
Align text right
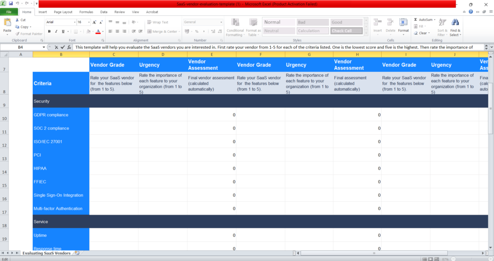point(124,31)
